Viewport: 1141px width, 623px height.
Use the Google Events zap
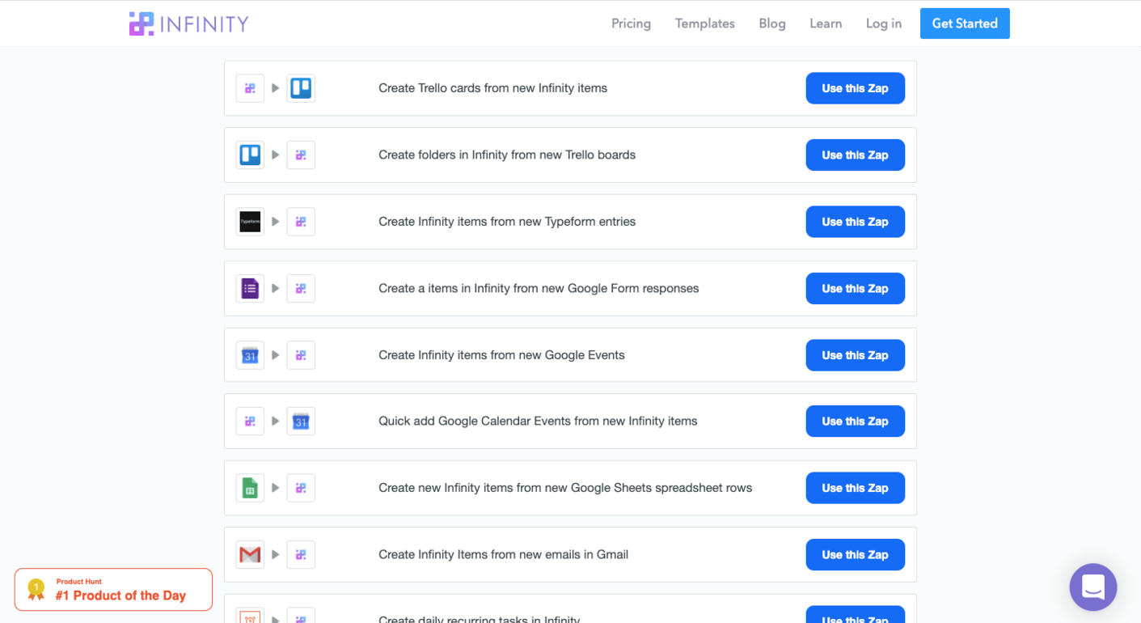(855, 355)
